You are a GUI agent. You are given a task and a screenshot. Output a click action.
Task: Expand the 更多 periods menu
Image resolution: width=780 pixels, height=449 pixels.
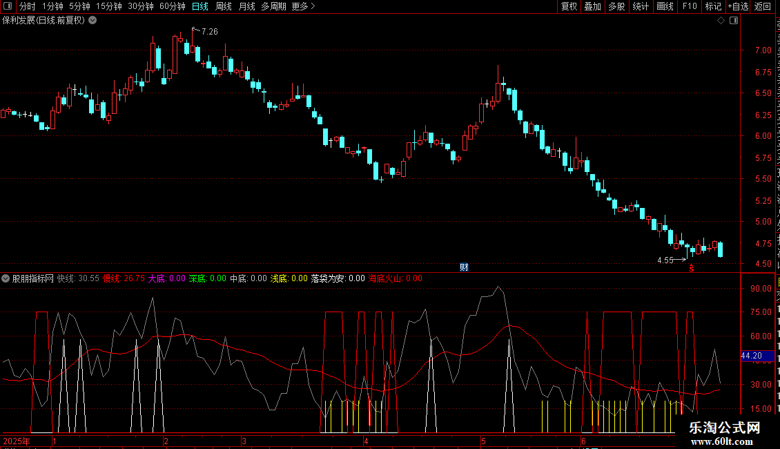pos(303,6)
